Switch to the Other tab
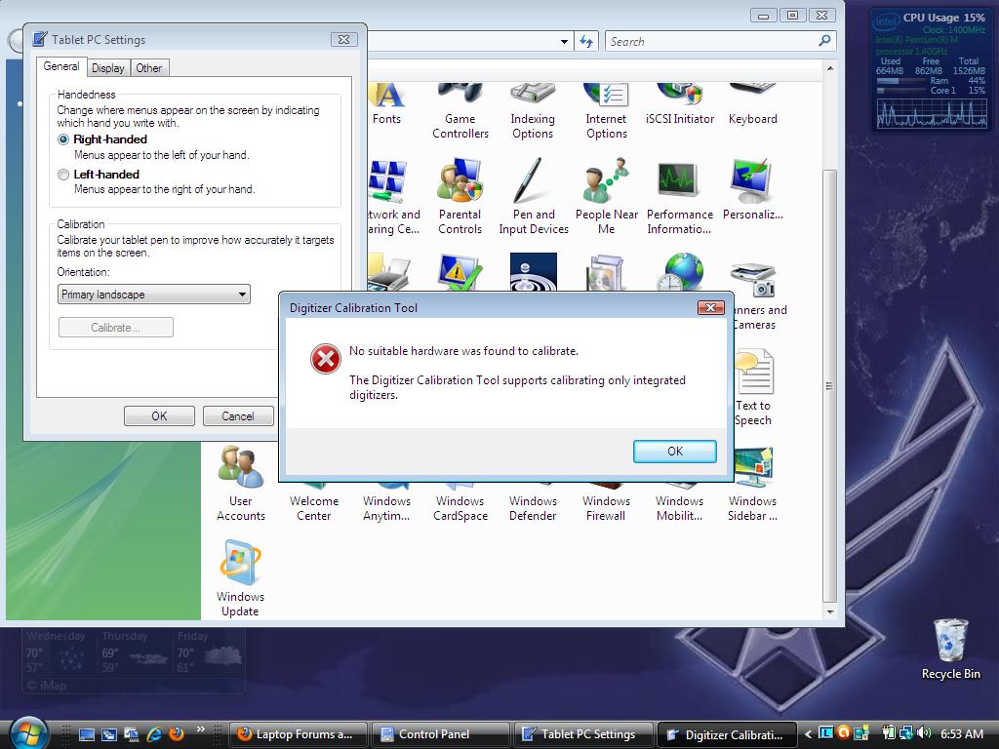 (149, 68)
